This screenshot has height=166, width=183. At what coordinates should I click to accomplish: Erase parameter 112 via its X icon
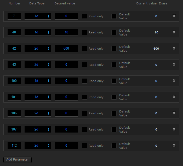tap(174, 145)
